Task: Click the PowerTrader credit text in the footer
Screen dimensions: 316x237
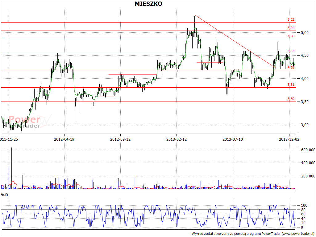Action: pyautogui.click(x=253, y=234)
